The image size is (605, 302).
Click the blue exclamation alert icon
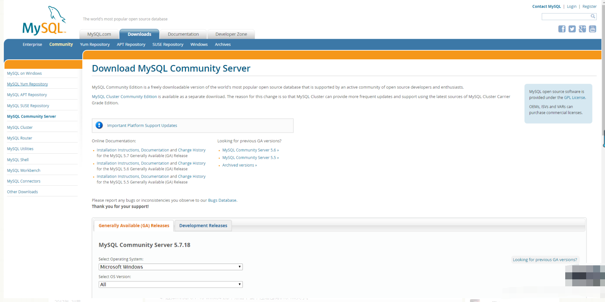(x=99, y=125)
